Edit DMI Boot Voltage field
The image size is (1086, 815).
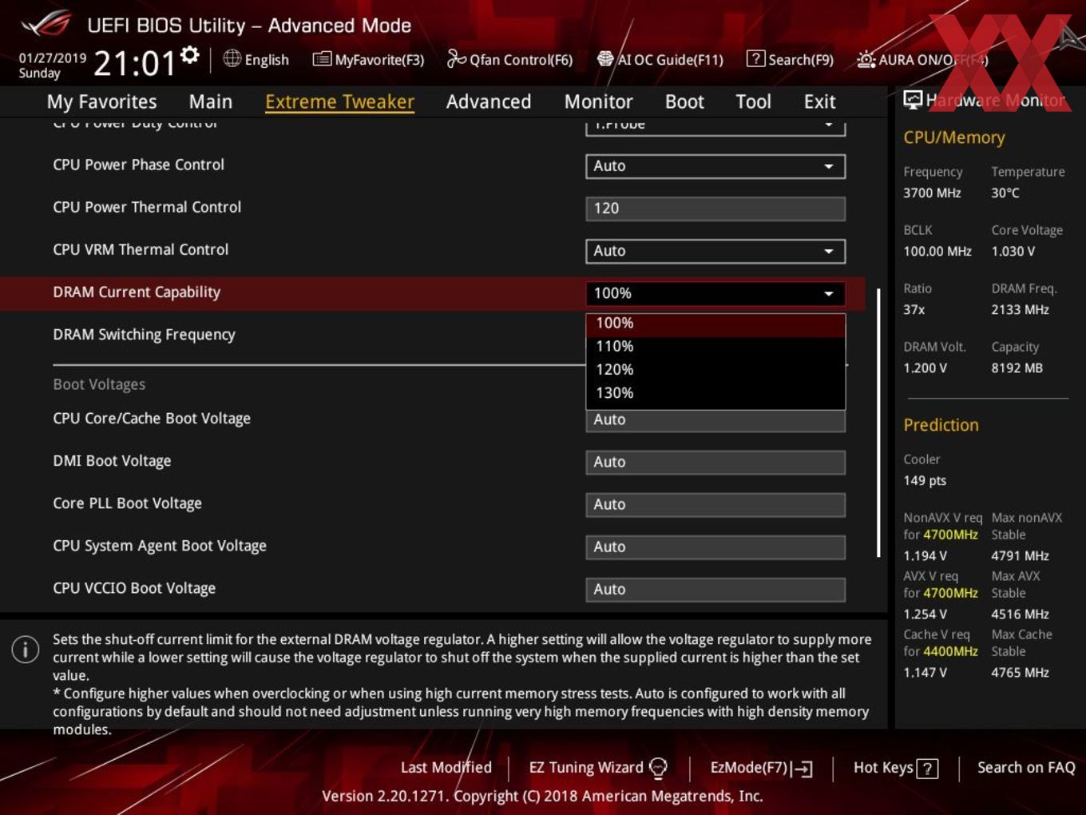click(715, 463)
